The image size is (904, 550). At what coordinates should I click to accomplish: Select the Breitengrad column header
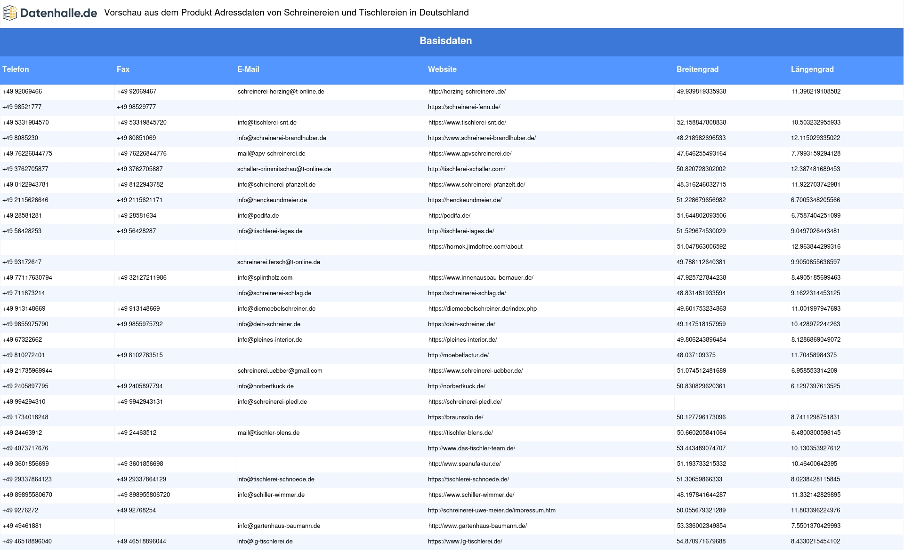tap(697, 69)
